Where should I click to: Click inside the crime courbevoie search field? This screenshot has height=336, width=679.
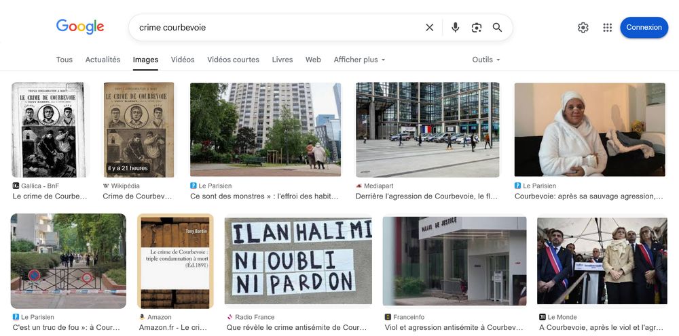tap(277, 28)
